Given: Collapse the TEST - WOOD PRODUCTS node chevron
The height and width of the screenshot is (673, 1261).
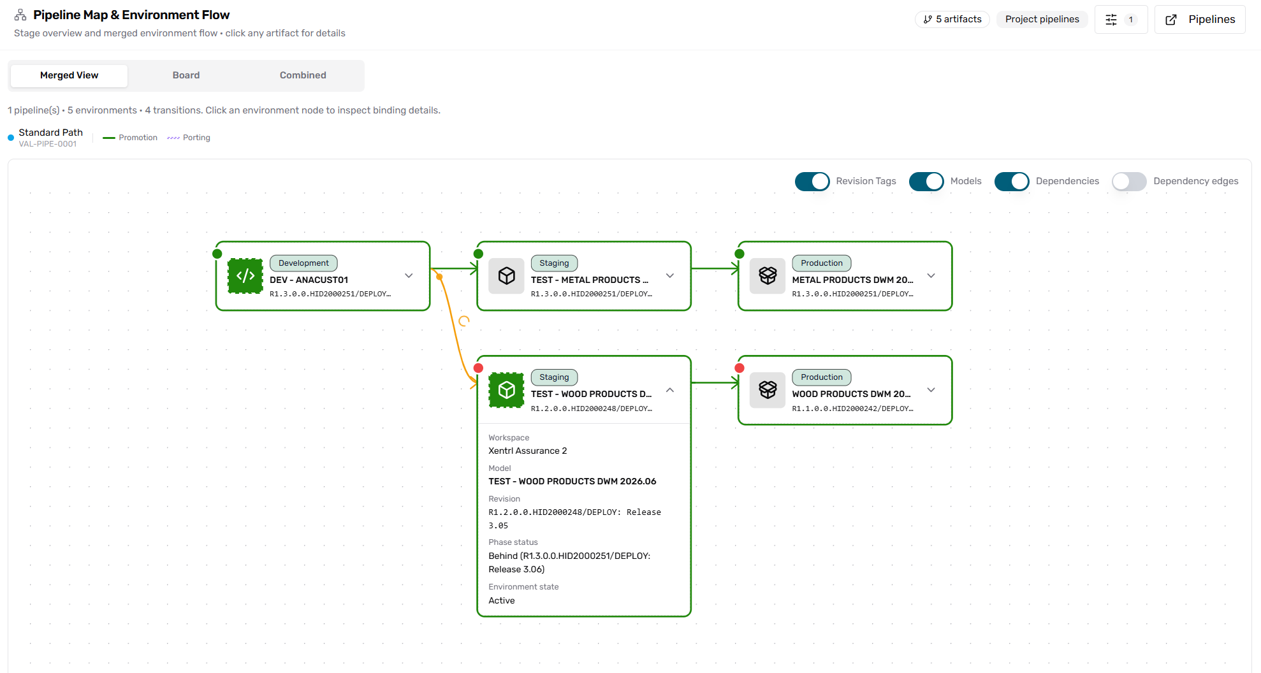Looking at the screenshot, I should (x=670, y=390).
